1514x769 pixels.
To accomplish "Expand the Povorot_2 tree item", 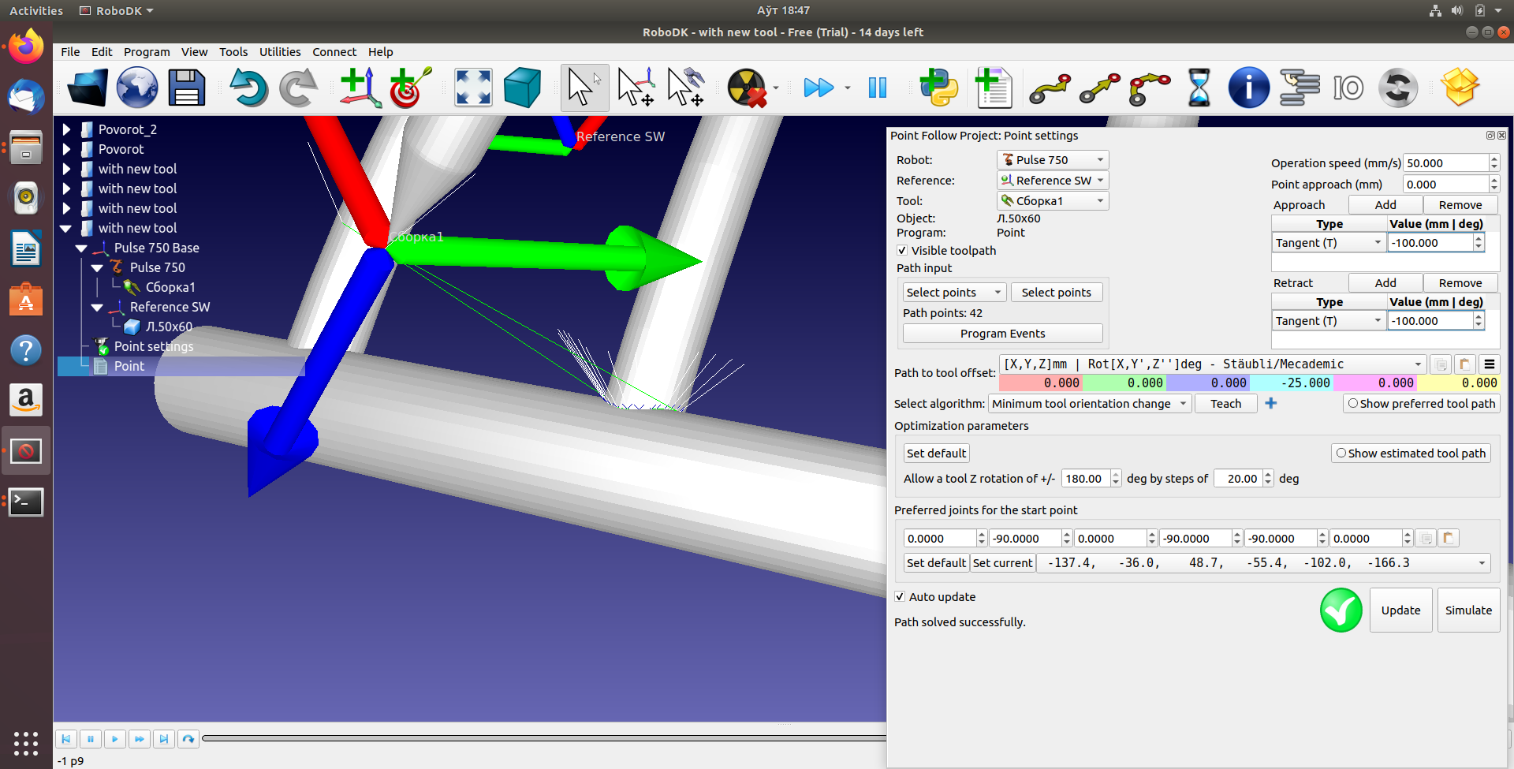I will click(67, 129).
